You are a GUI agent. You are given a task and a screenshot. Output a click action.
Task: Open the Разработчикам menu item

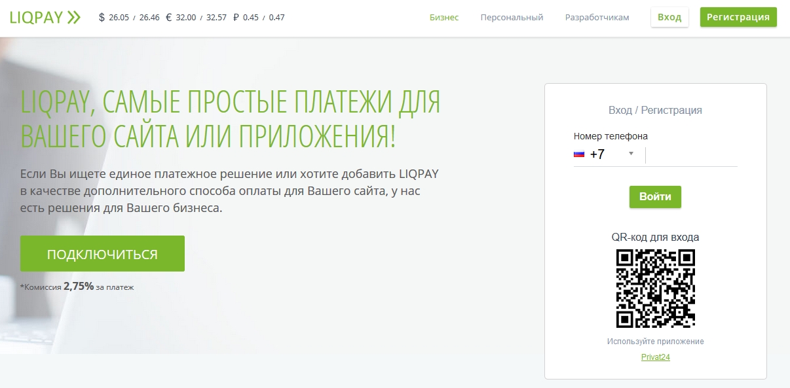pyautogui.click(x=597, y=18)
